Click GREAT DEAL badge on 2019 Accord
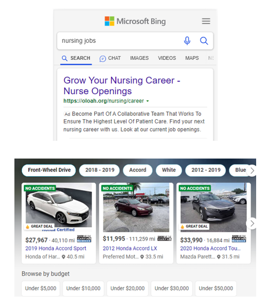 (x=39, y=226)
